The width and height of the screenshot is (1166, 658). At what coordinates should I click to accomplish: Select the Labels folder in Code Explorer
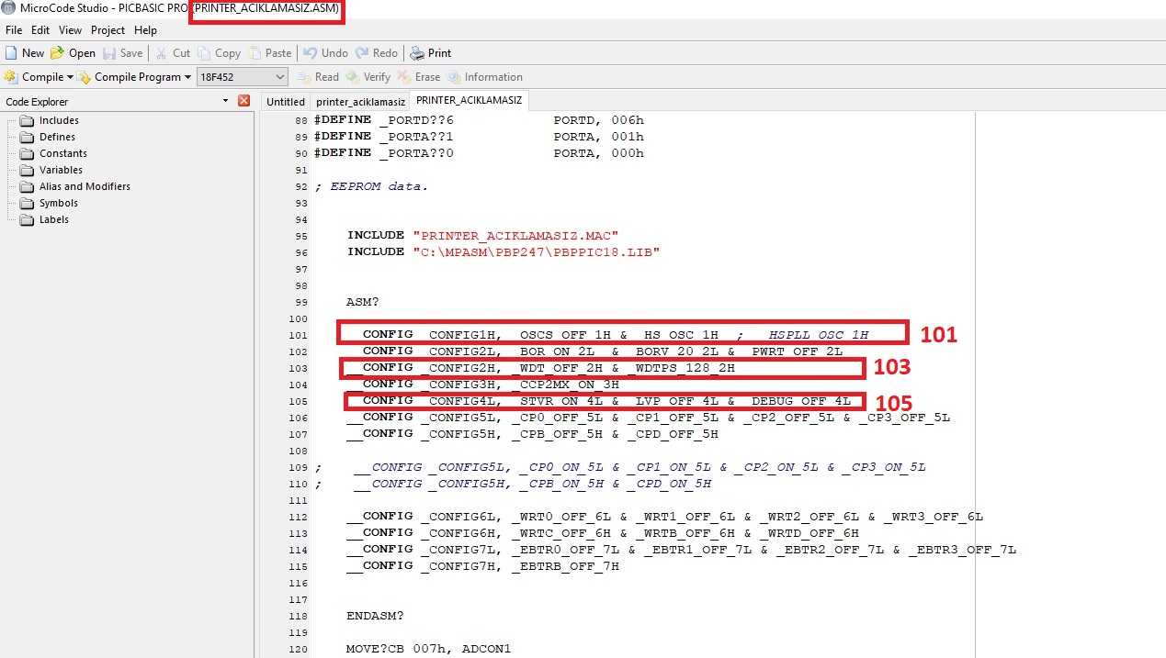click(x=53, y=219)
